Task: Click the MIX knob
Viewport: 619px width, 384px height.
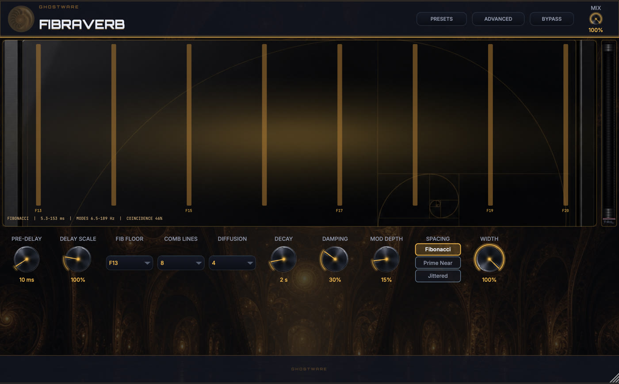Action: point(596,19)
